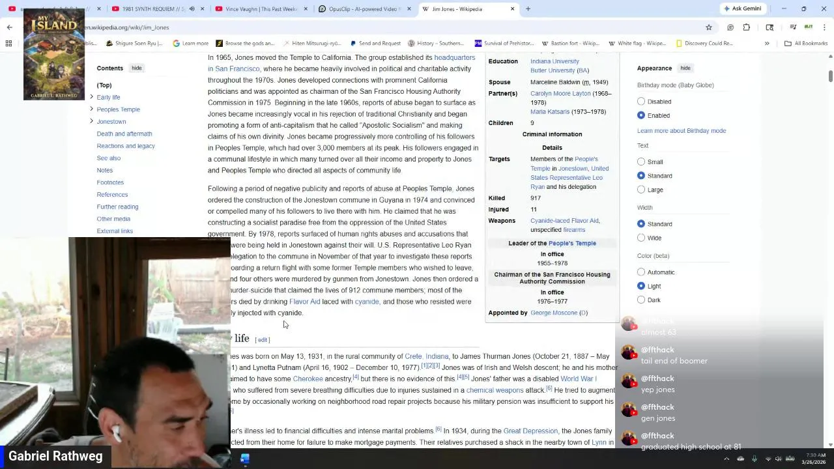Open the media controls playlist icon
The width and height of the screenshot is (834, 469).
(x=793, y=27)
